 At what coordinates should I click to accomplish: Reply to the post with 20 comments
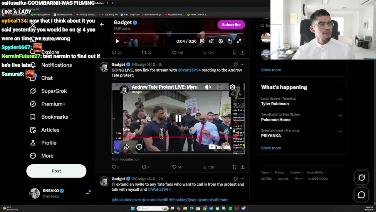117,53
